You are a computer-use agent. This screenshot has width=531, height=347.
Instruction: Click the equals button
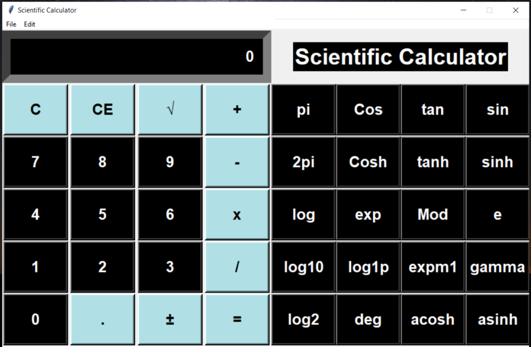237,319
